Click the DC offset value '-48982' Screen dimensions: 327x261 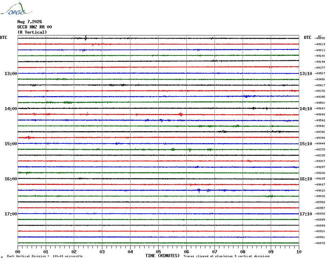[x=320, y=202]
